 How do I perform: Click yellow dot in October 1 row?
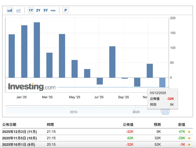coord(189,145)
